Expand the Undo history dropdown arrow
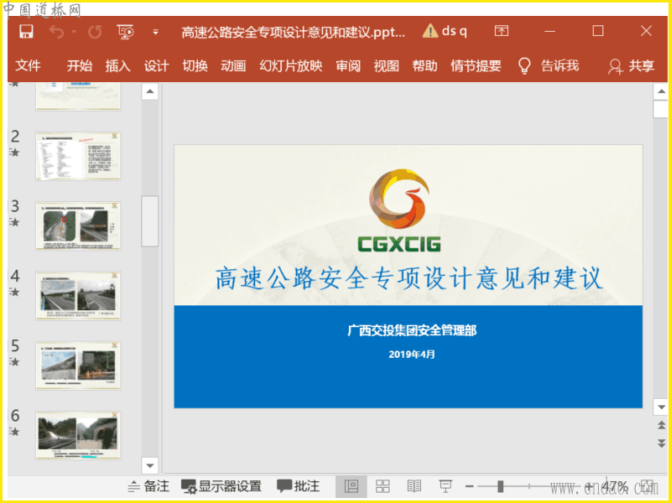The height and width of the screenshot is (503, 671). [74, 32]
